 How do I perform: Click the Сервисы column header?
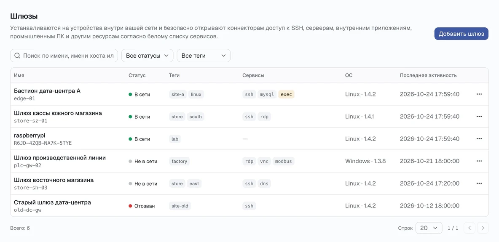(x=253, y=75)
